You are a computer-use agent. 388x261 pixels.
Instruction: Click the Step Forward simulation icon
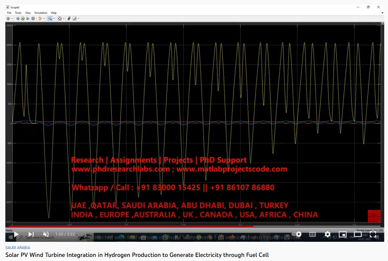[x=28, y=19]
